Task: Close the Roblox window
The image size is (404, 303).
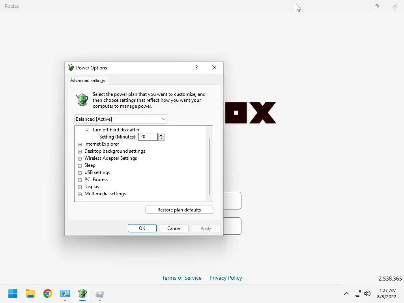Action: click(x=395, y=6)
